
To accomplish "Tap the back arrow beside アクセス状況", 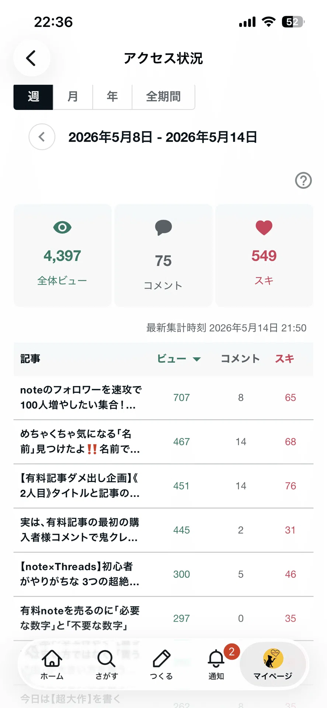I will pos(32,58).
